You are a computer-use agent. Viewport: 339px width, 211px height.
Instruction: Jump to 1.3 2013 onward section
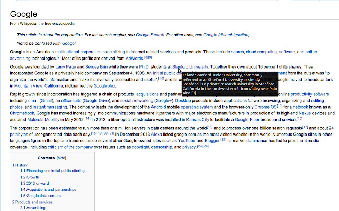pos(34,184)
